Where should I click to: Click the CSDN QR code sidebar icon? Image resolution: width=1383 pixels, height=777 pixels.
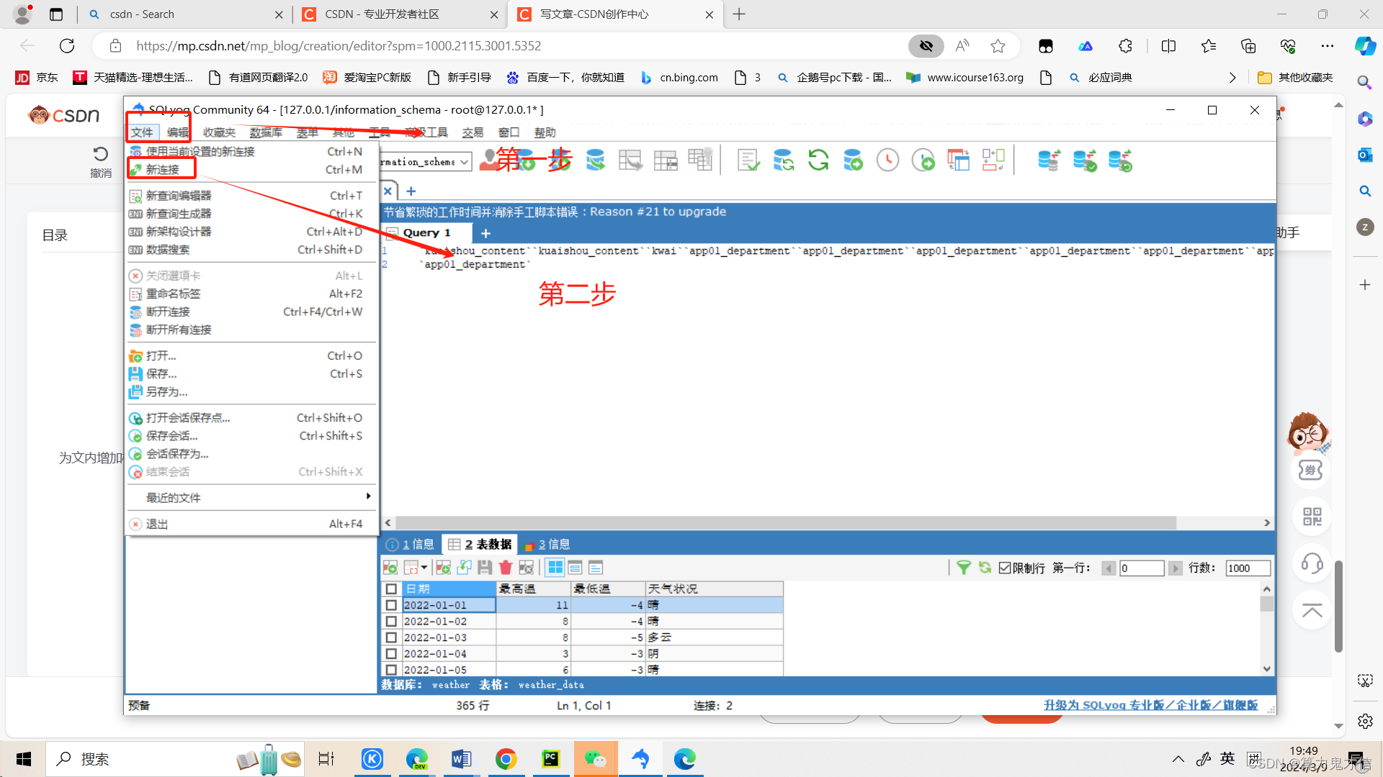click(1312, 516)
